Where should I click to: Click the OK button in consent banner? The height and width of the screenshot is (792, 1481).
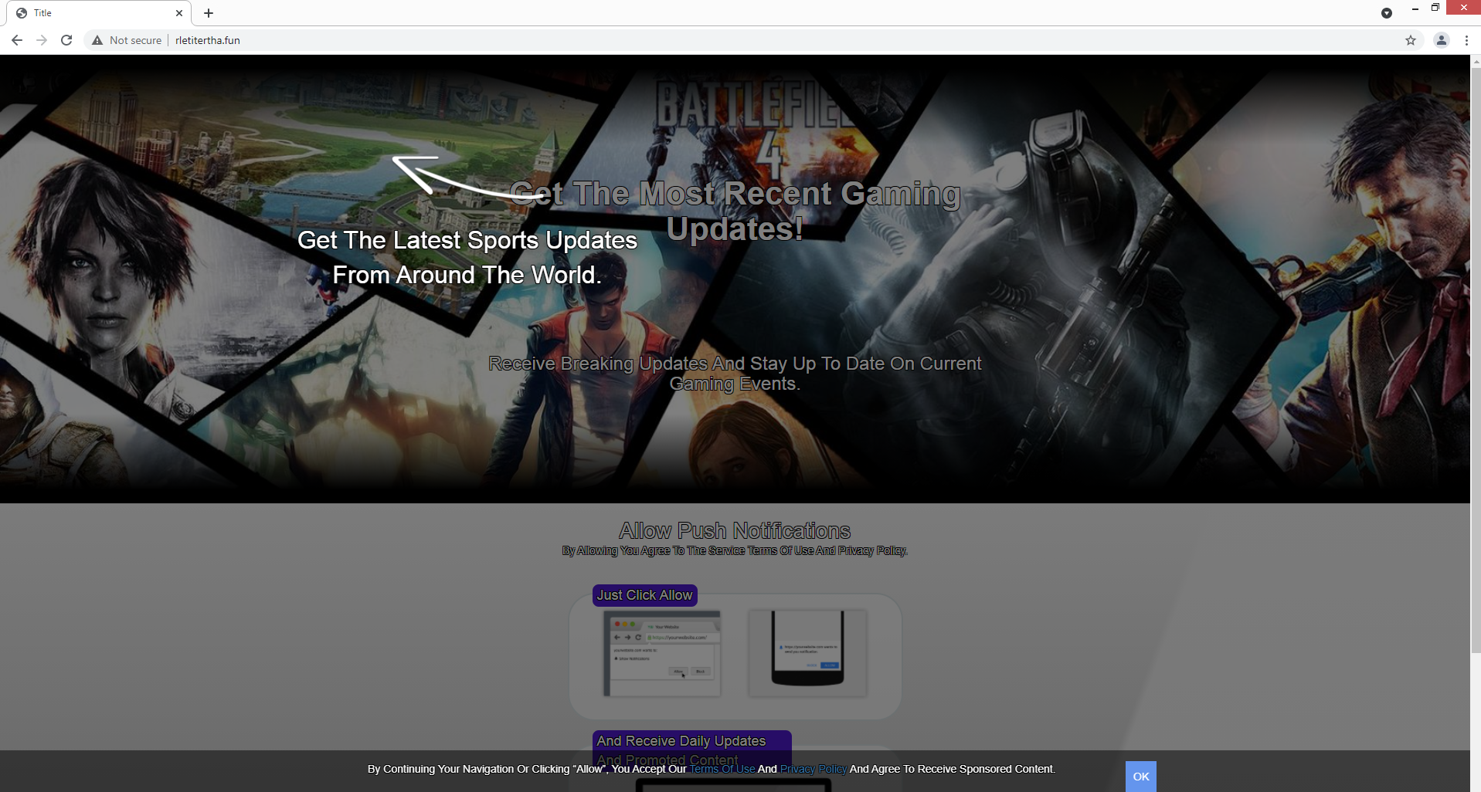[x=1141, y=777]
